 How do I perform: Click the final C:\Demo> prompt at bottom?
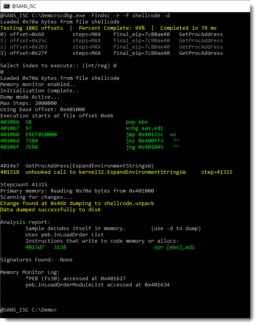point(28,310)
